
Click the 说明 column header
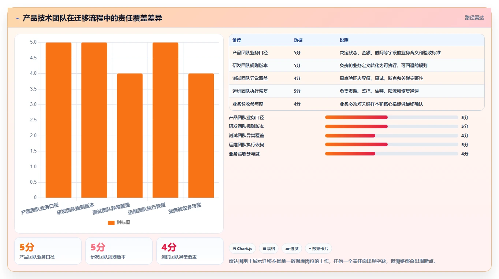coord(344,40)
